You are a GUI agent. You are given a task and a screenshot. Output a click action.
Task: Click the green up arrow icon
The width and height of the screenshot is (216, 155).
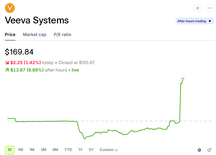[x=7, y=70]
